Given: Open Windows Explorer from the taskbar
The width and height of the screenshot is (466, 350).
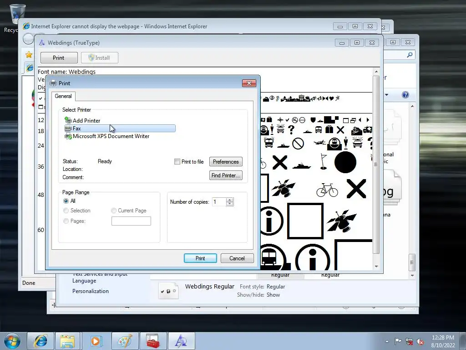Looking at the screenshot, I should pyautogui.click(x=68, y=341).
